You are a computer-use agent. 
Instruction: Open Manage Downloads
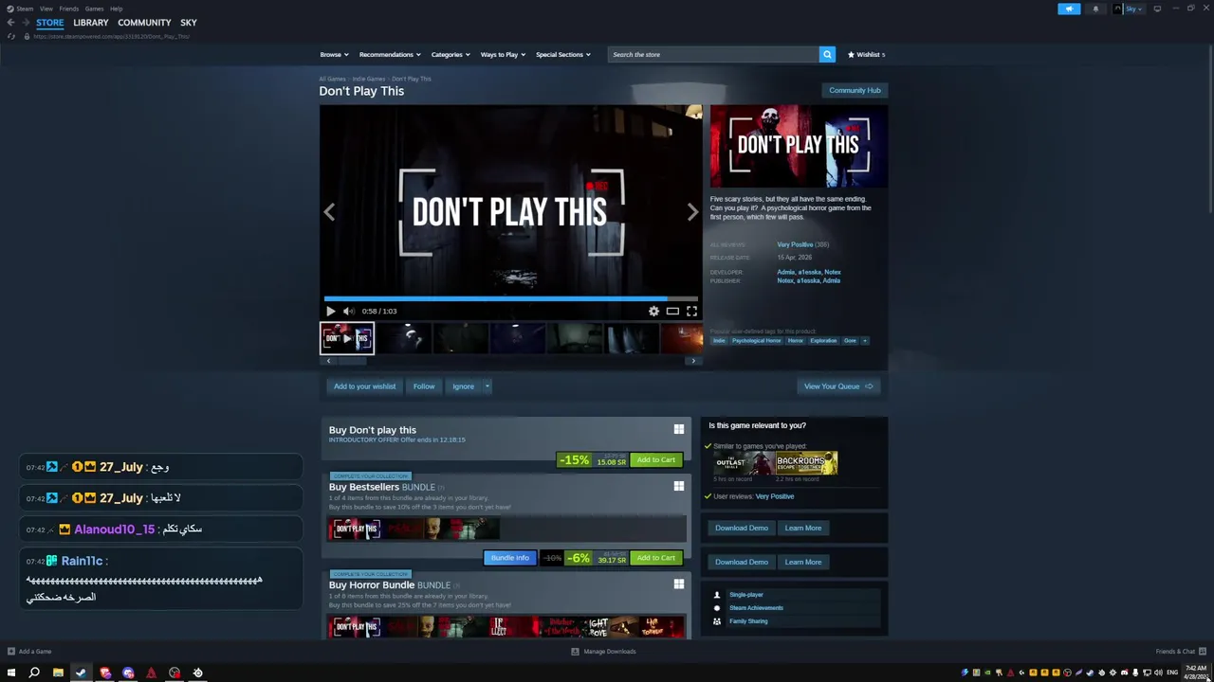click(x=604, y=652)
